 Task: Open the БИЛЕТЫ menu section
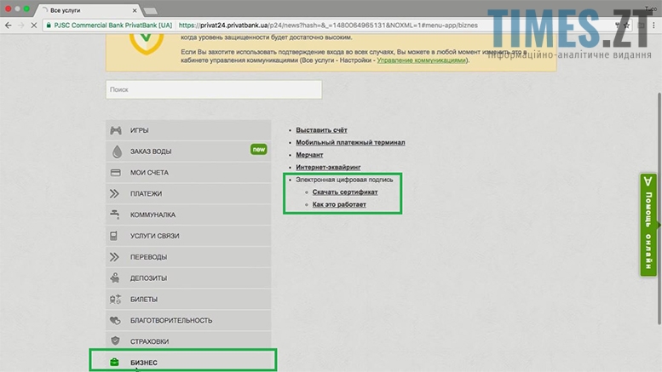coord(144,299)
